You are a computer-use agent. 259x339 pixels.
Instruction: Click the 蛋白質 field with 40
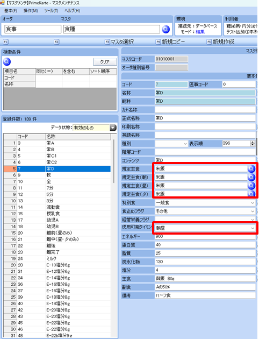205,245
